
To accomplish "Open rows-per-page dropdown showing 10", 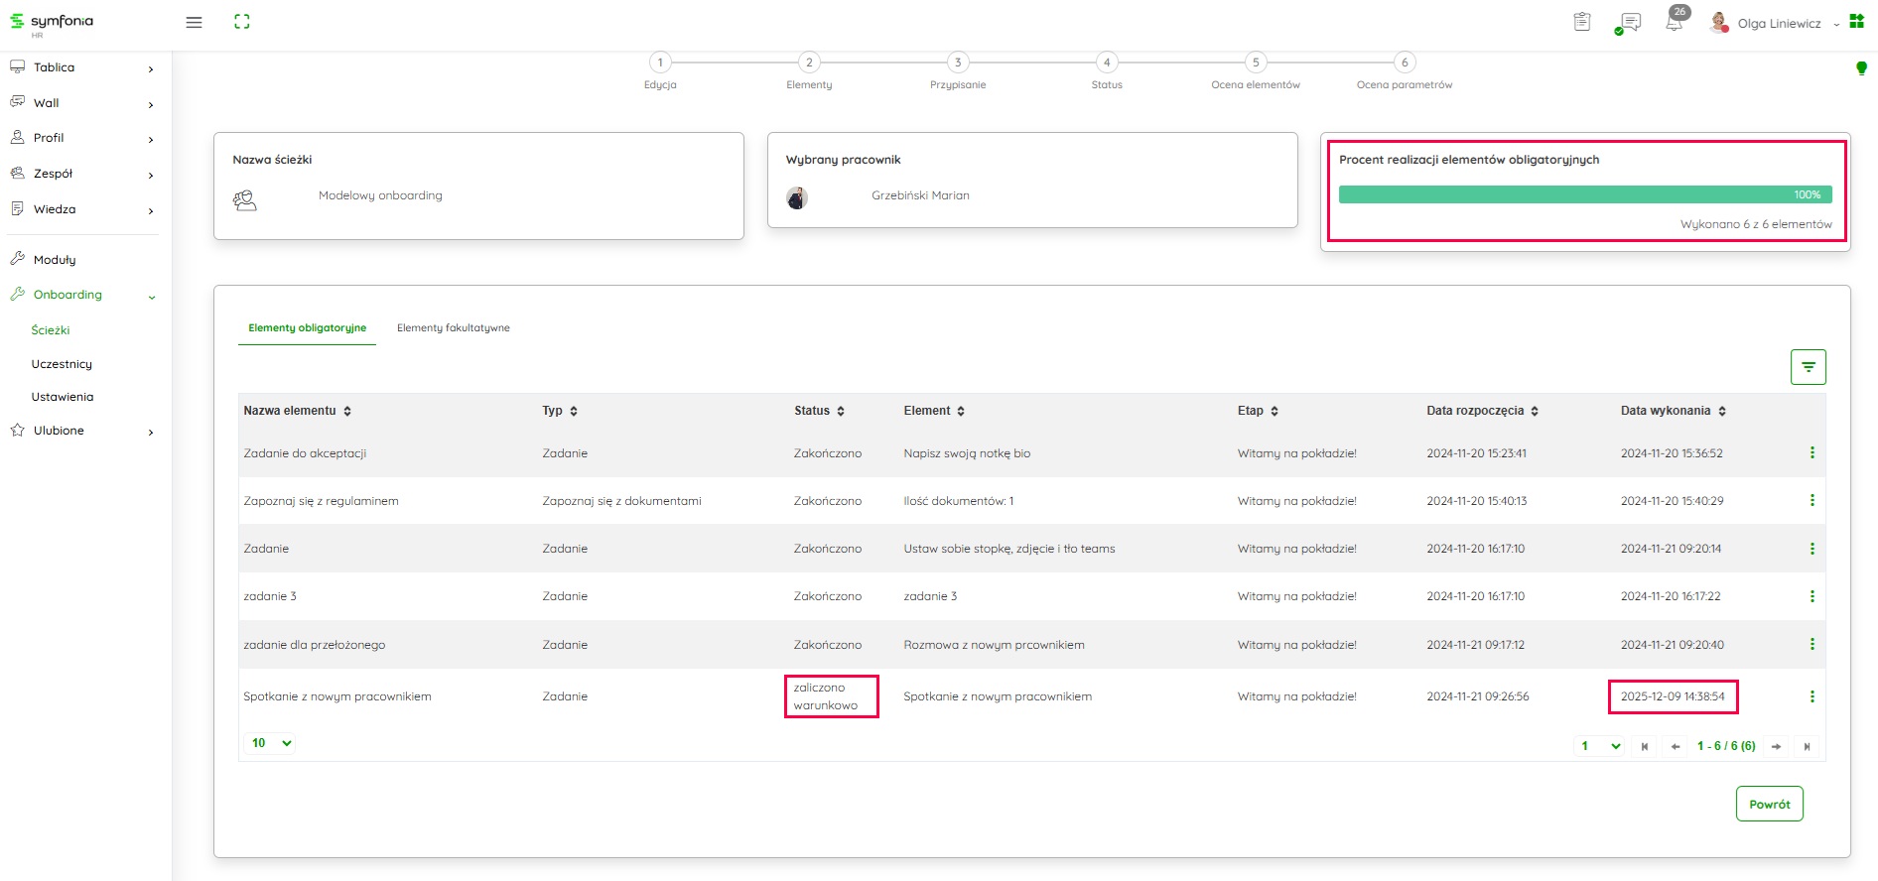I will [x=271, y=743].
